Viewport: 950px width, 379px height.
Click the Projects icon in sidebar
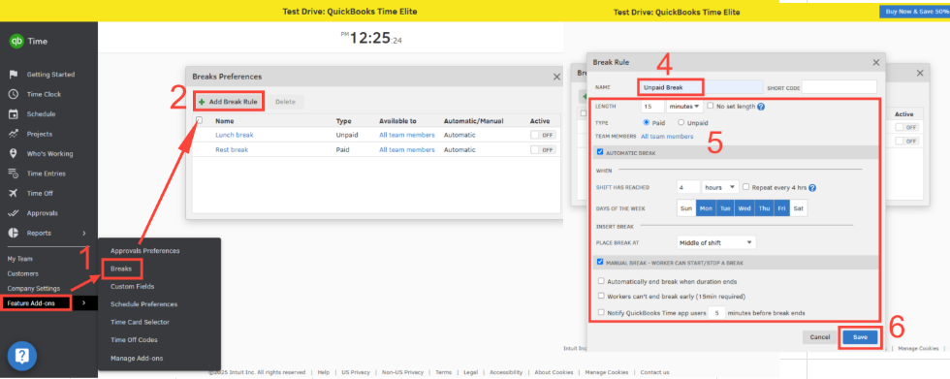click(x=14, y=134)
